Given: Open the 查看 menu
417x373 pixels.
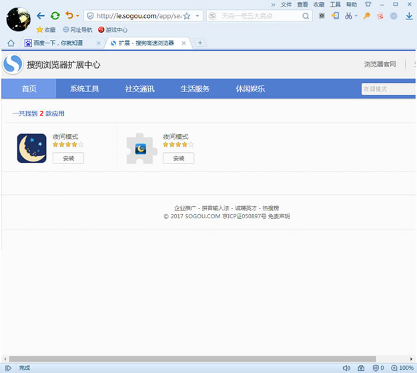Looking at the screenshot, I should (x=302, y=5).
